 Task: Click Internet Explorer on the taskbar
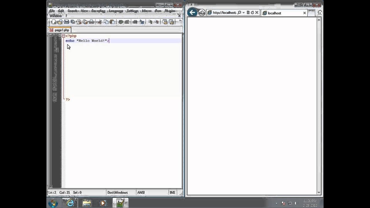(71, 203)
